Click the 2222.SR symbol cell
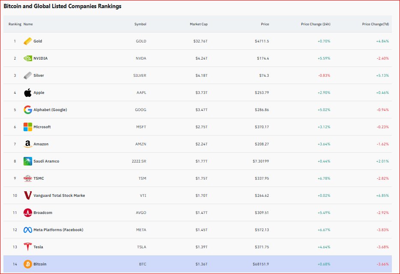 pos(139,161)
